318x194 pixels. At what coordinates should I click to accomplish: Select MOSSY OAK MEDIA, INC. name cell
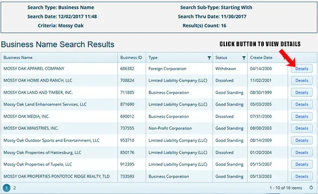(x=26, y=116)
